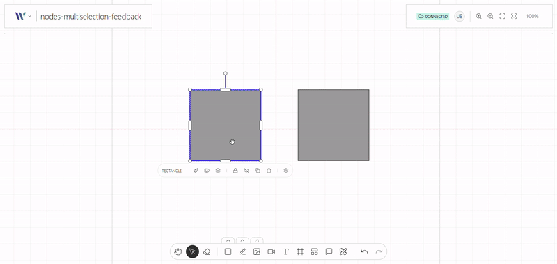557x264 pixels.
Task: Redo the last undone action
Action: pos(379,251)
